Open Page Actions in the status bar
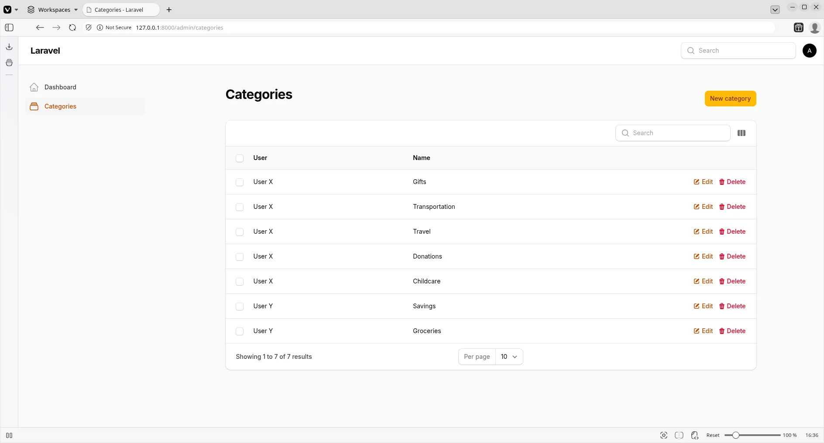 point(695,435)
